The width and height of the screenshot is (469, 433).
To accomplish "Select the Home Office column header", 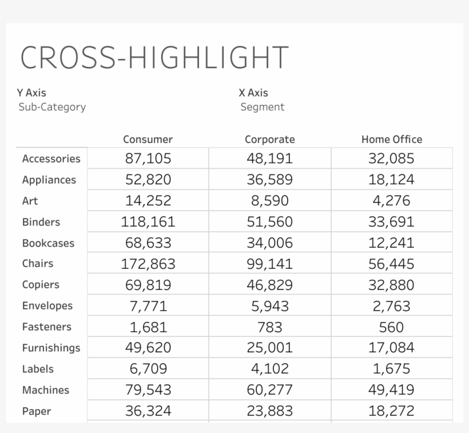I will (391, 140).
